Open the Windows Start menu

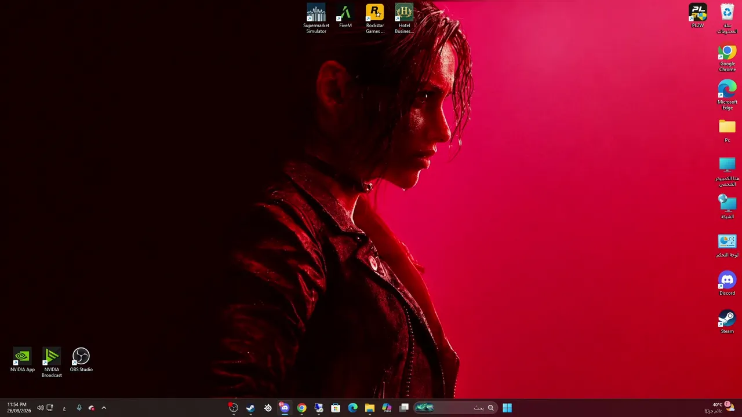click(507, 408)
